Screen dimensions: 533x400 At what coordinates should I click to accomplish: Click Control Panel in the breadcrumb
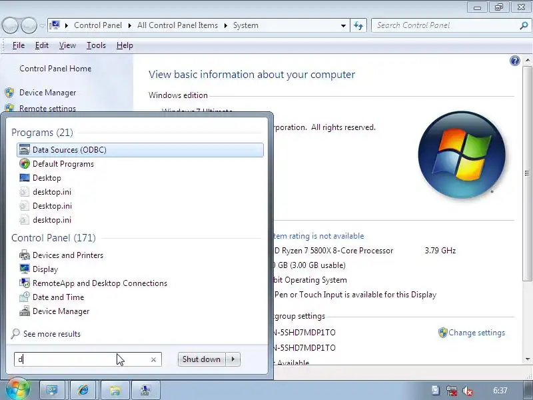(x=98, y=25)
